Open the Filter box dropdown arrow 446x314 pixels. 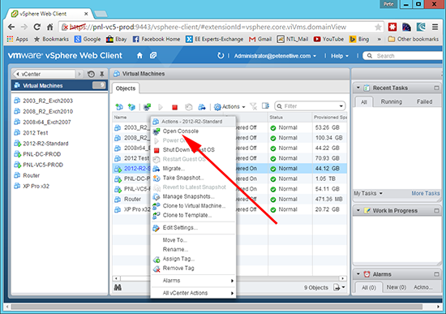pos(341,106)
